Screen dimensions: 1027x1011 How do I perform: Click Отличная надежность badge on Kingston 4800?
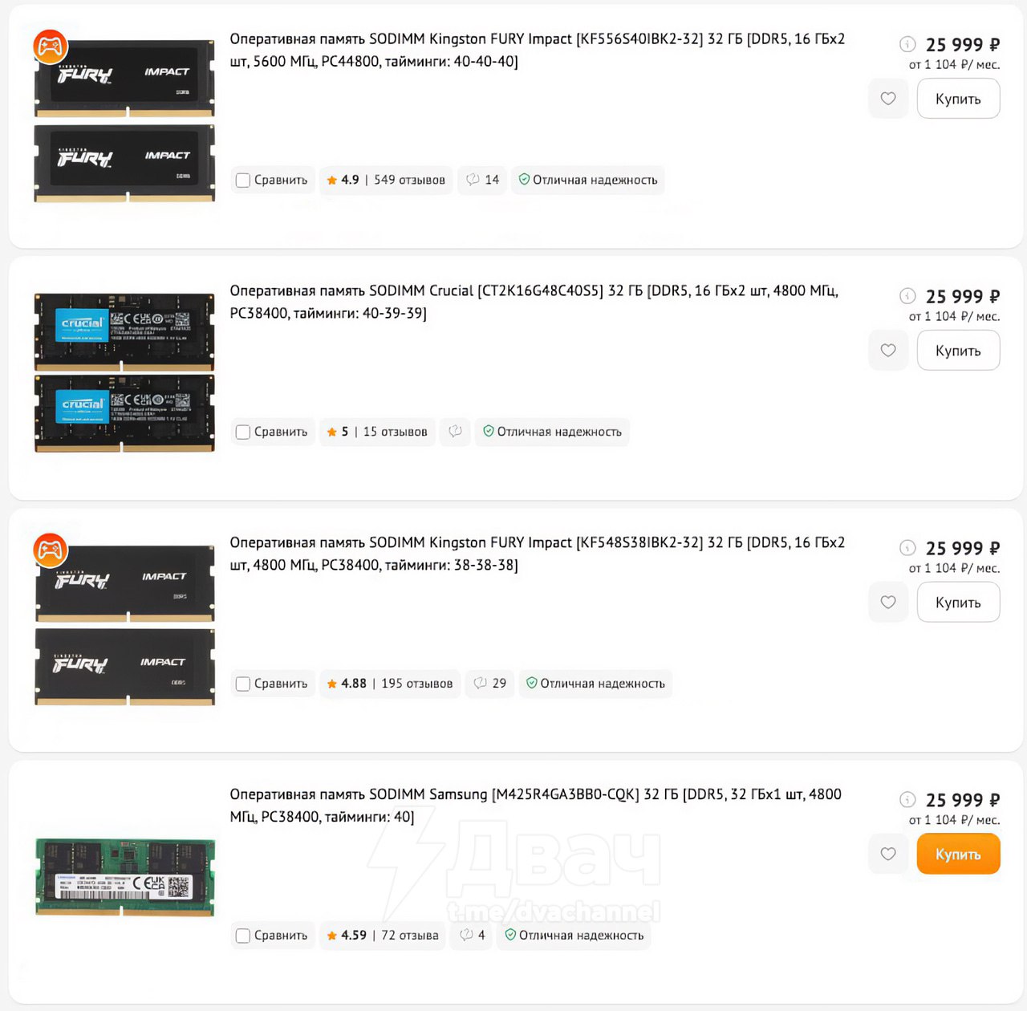pos(595,684)
